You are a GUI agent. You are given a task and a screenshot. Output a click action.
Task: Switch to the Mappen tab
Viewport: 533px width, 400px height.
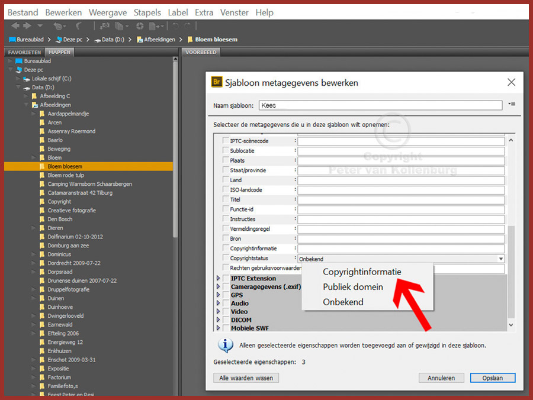59,52
